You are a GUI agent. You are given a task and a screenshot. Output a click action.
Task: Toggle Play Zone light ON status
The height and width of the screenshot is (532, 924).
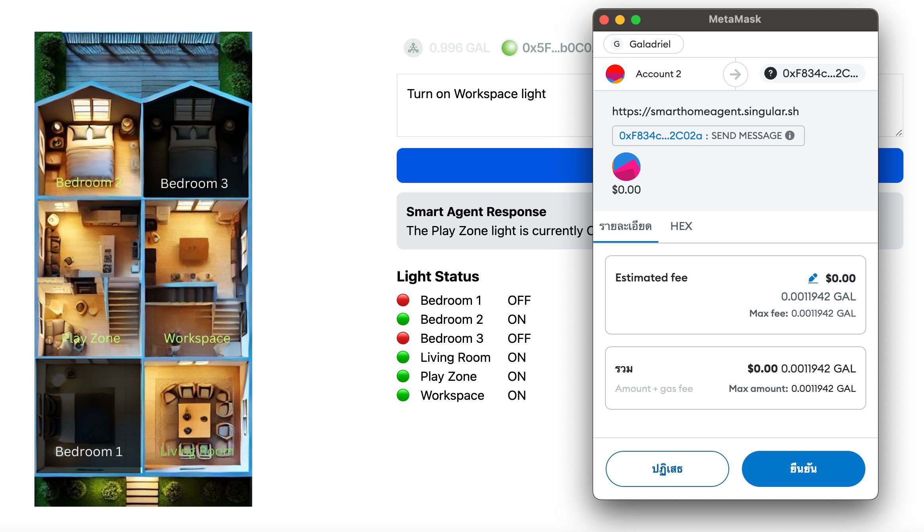click(x=405, y=376)
